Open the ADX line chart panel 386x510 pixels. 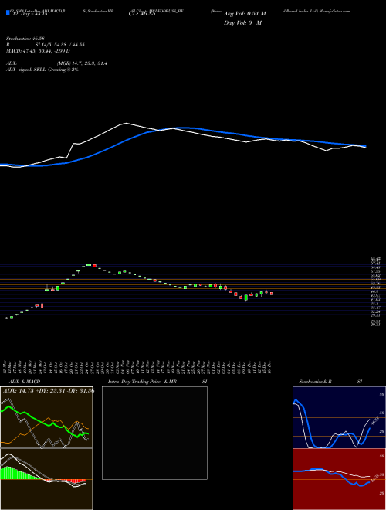46,417
